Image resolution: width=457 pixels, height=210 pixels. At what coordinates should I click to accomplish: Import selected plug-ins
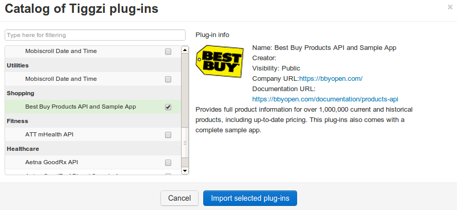pyautogui.click(x=250, y=198)
